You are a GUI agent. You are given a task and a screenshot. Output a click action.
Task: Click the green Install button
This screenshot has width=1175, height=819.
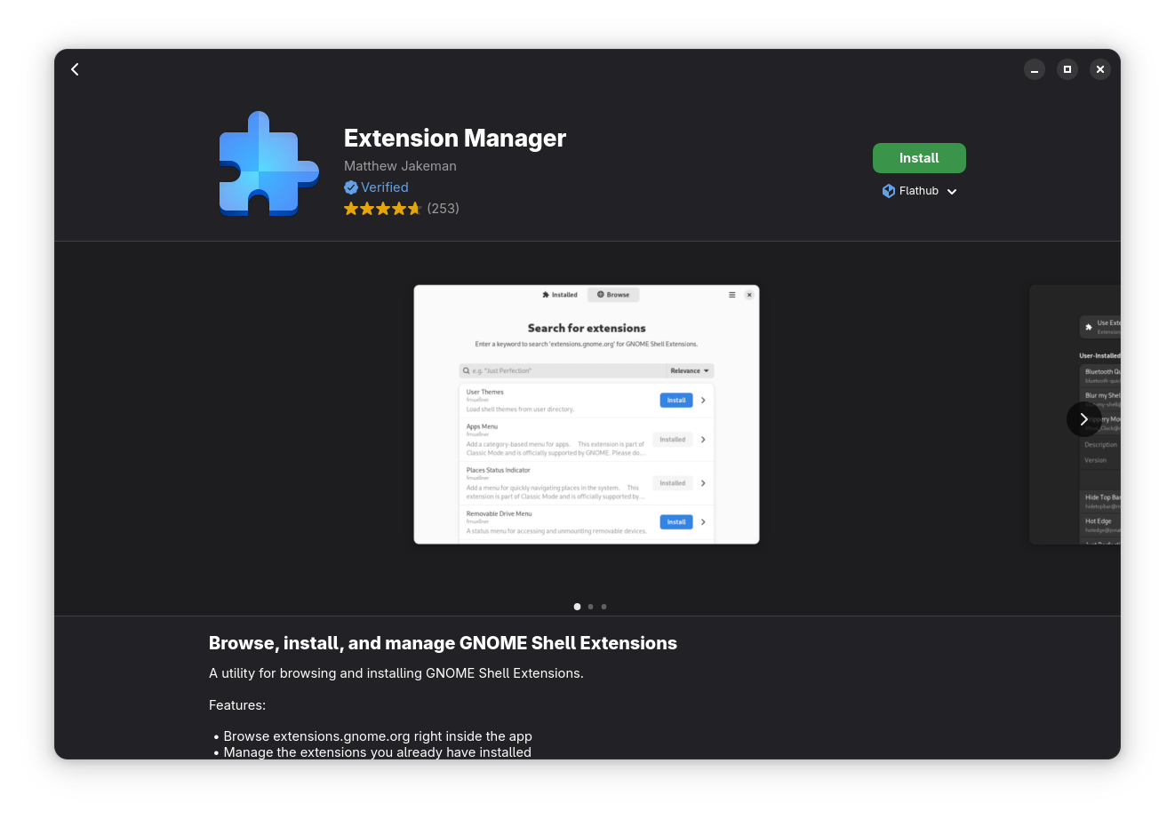coord(918,158)
